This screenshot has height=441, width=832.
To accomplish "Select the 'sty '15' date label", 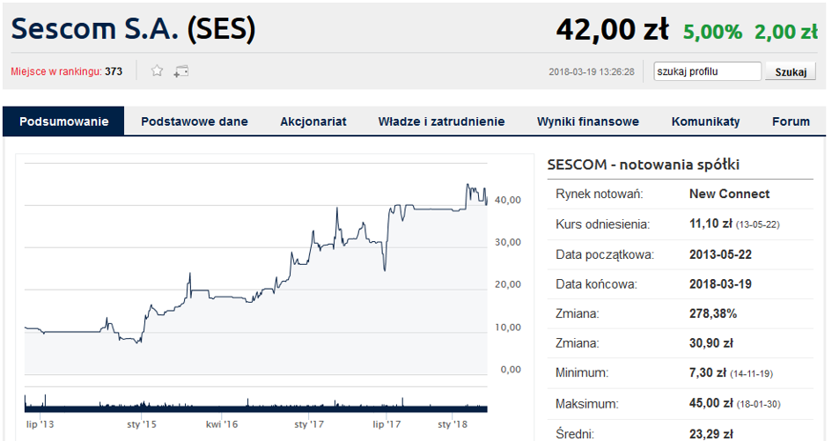I will pos(142,424).
